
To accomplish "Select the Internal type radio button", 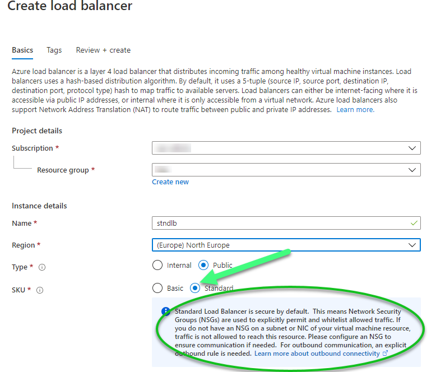I will click(x=157, y=265).
